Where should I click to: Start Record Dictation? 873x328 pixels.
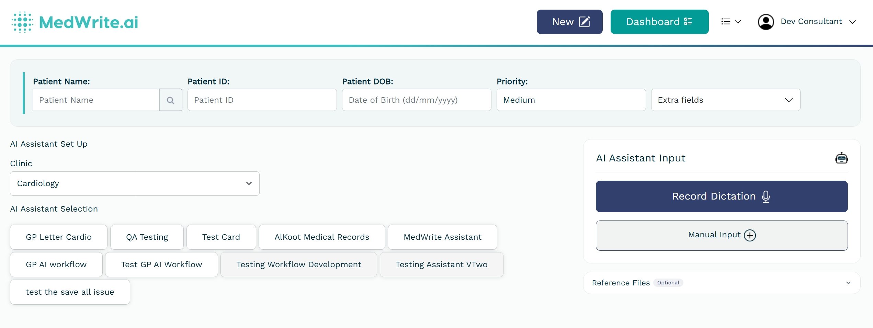(722, 196)
